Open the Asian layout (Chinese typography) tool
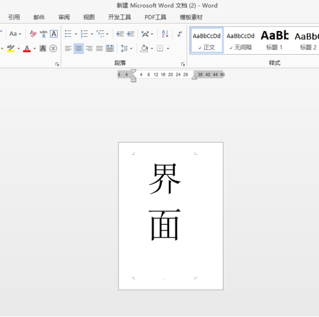319x317 pixels. click(x=145, y=34)
